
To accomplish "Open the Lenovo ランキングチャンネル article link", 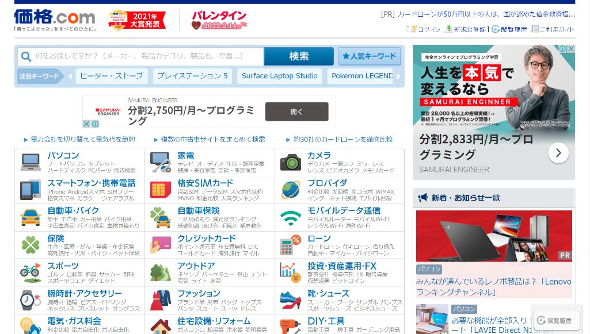I will point(494,287).
